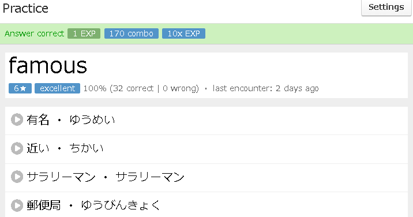Screen dimensions: 413x217
Task: Play audio for 郵便局 ゆうびんきょく
Action: [x=17, y=205]
